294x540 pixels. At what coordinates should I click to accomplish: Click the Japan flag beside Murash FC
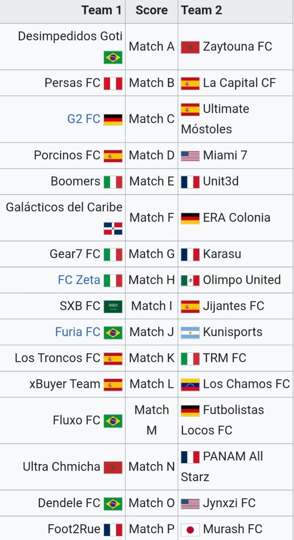click(190, 530)
